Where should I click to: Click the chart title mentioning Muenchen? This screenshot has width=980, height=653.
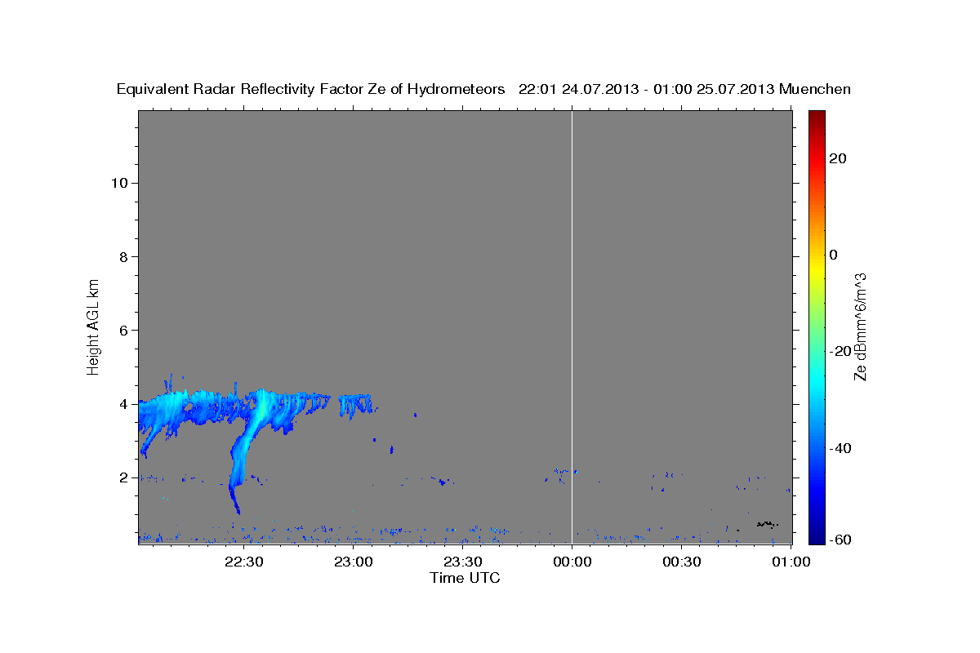click(483, 89)
